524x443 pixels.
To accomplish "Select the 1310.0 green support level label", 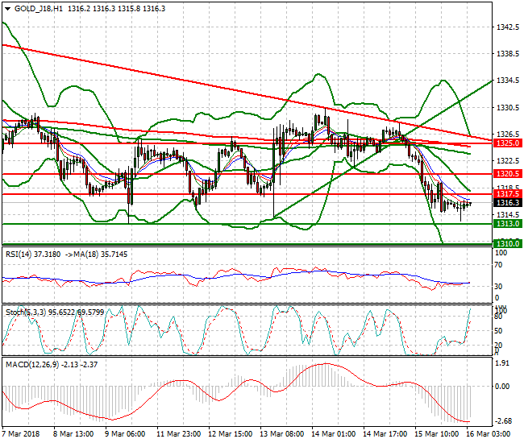I will 508,243.
